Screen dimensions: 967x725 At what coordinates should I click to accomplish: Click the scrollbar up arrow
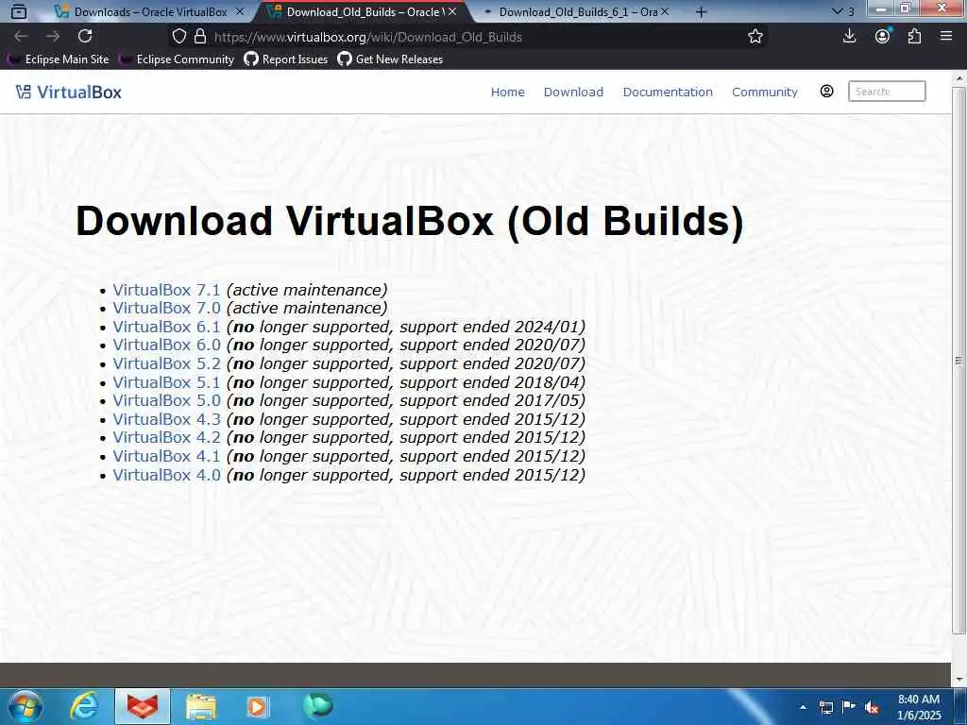[x=959, y=78]
